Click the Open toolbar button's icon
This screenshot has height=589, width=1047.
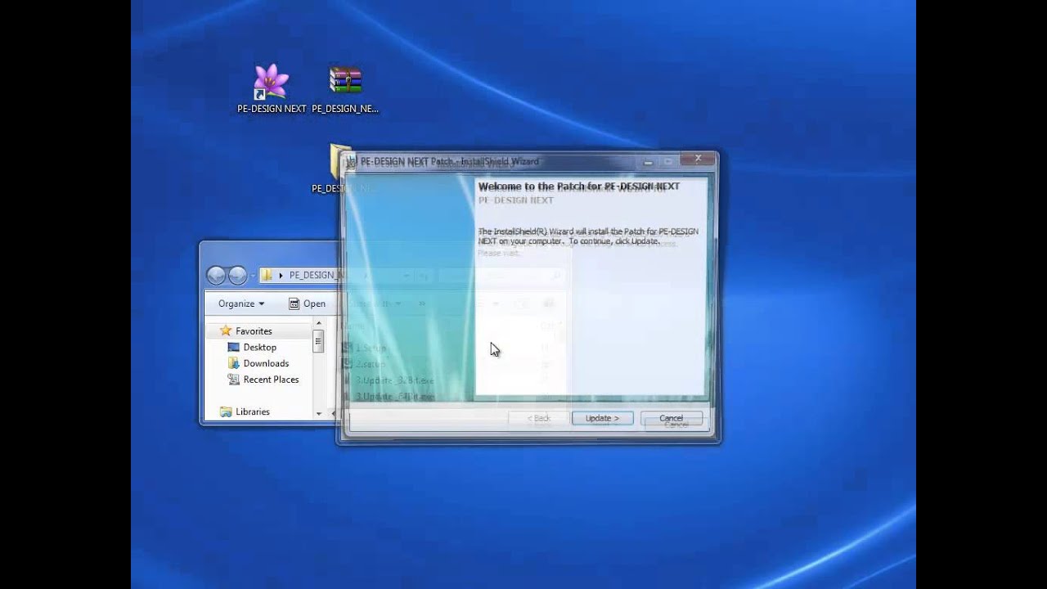point(294,303)
